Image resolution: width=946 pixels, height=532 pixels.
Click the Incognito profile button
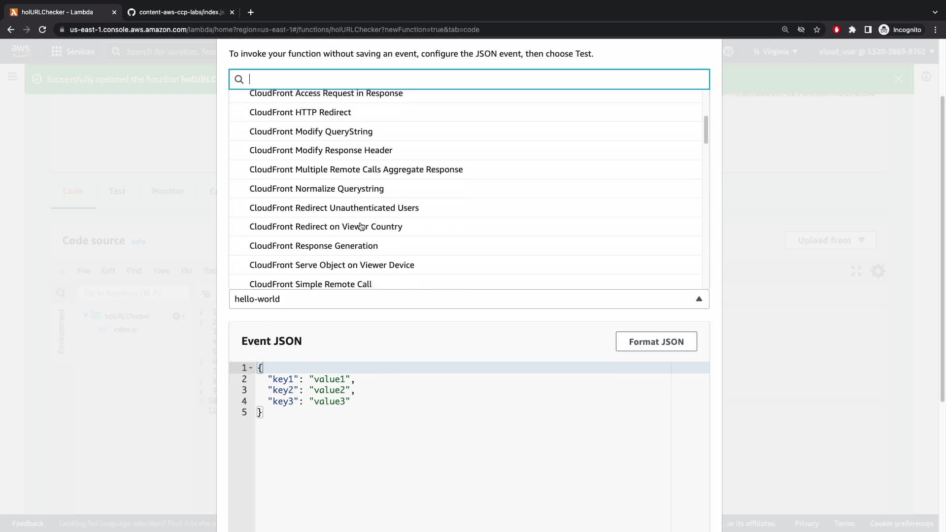click(900, 30)
